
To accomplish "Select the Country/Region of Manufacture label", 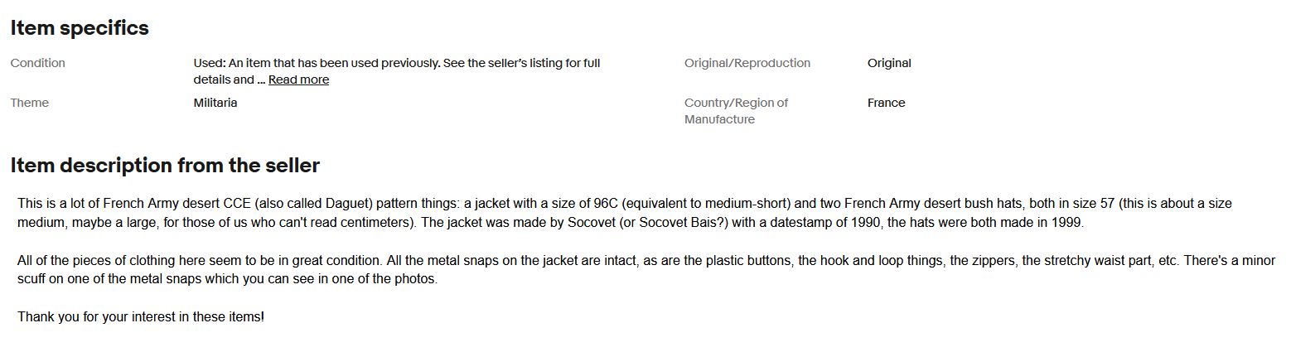I will tap(736, 111).
